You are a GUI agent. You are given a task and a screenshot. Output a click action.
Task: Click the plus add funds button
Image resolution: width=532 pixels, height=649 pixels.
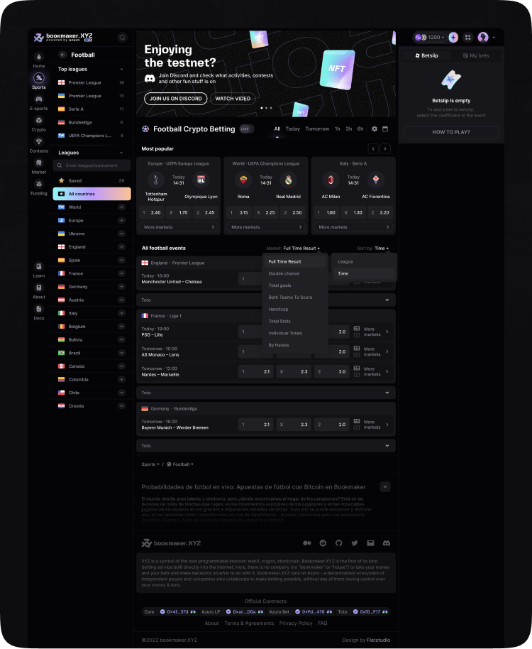(x=453, y=37)
